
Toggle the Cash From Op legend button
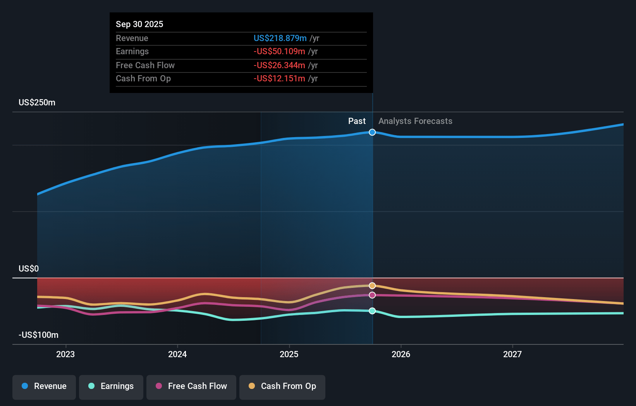point(282,386)
